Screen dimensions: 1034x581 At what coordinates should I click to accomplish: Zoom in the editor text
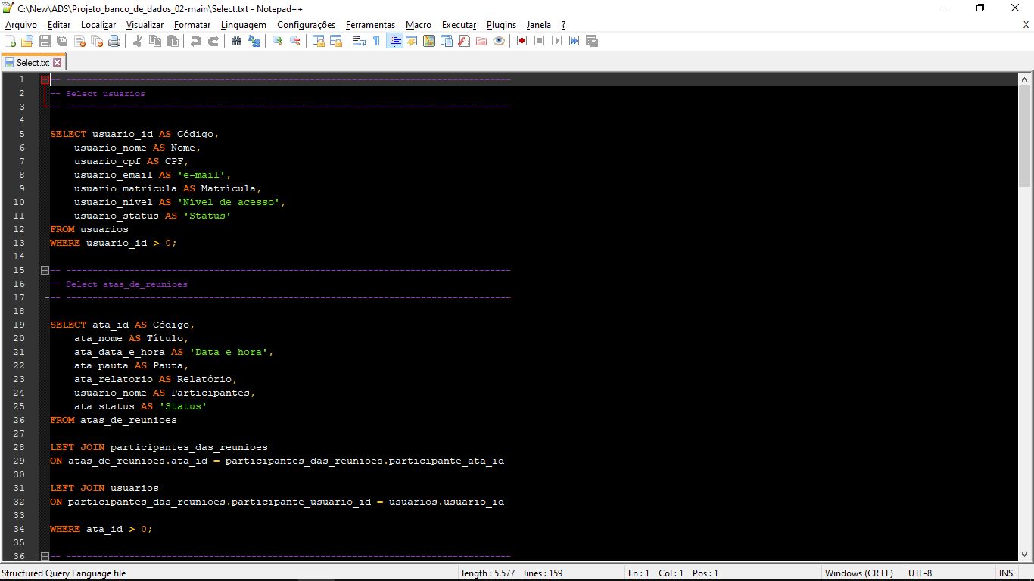click(x=278, y=41)
